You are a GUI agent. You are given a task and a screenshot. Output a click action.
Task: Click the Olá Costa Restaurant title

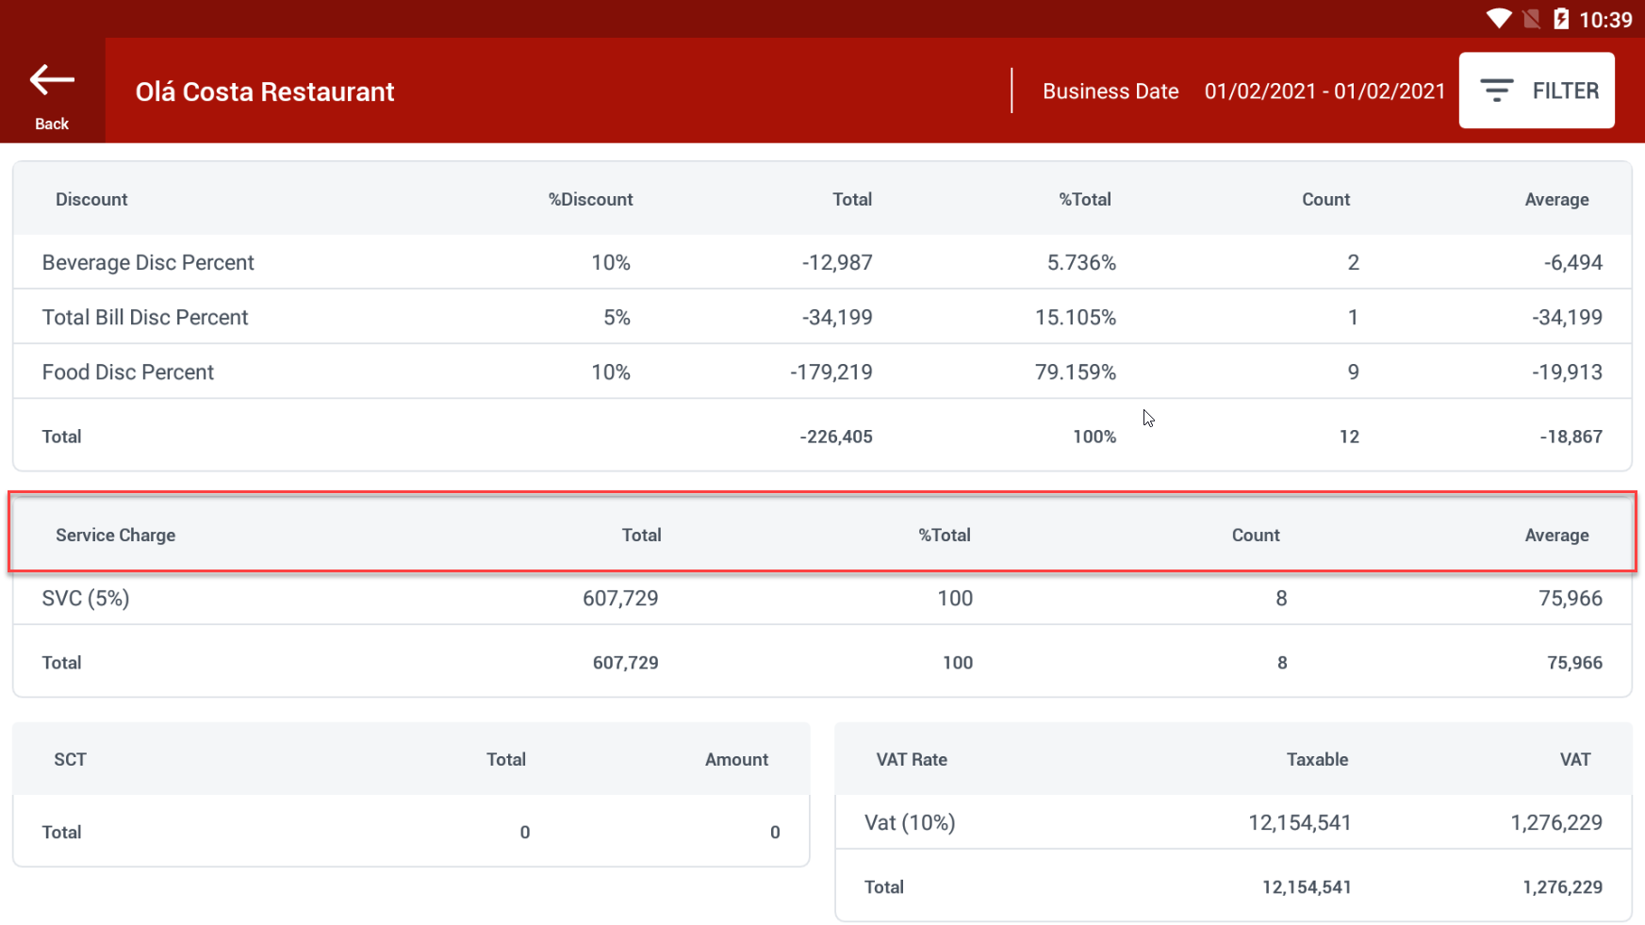pyautogui.click(x=265, y=91)
